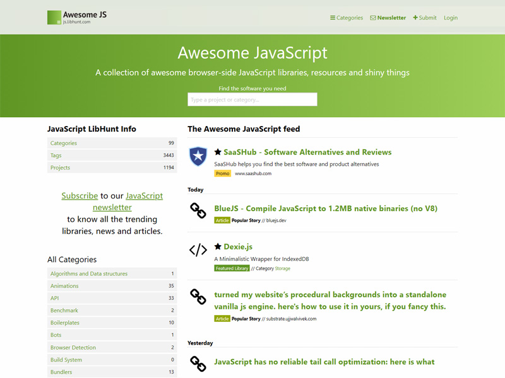Click the code brackets icon beside Dexie.js
The image size is (505, 378).
(198, 249)
